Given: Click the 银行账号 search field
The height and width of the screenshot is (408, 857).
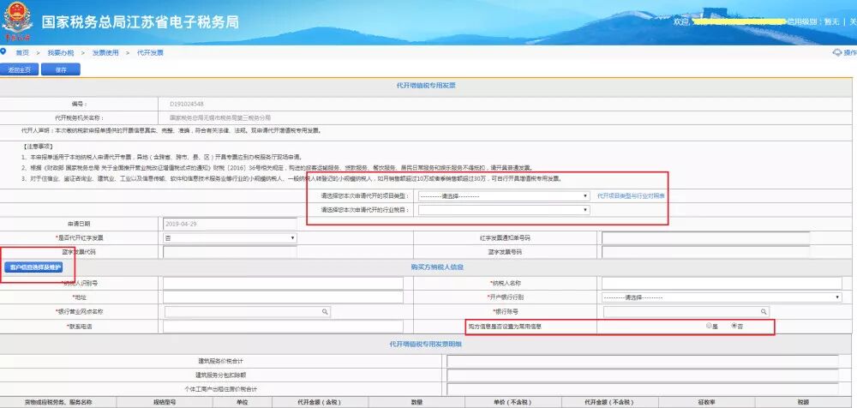Looking at the screenshot, I should 686,312.
